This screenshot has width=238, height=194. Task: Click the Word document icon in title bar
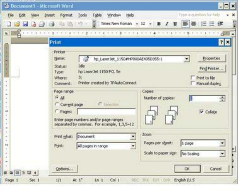click(x=6, y=6)
